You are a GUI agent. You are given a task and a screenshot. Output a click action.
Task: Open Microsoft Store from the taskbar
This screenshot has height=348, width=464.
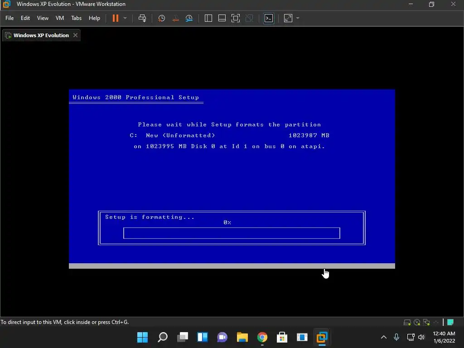pyautogui.click(x=282, y=337)
